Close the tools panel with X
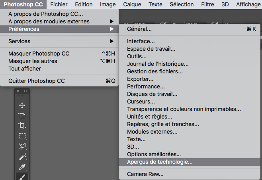This screenshot has width=262, height=180. point(18,91)
